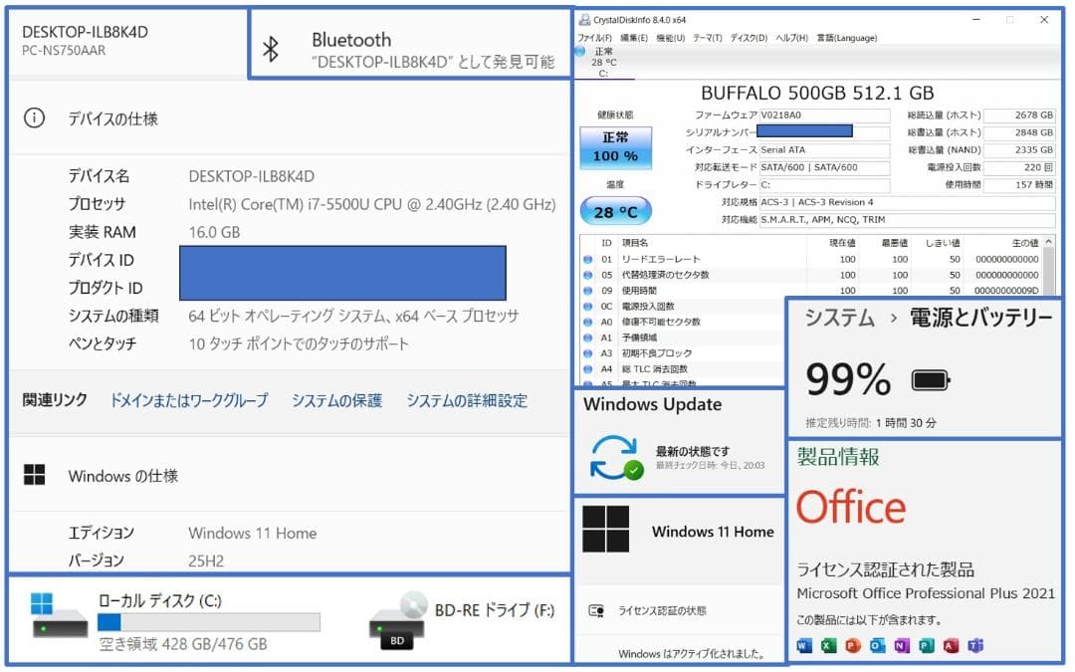
Task: Open the システムの詳細設定 link
Action: [x=467, y=400]
